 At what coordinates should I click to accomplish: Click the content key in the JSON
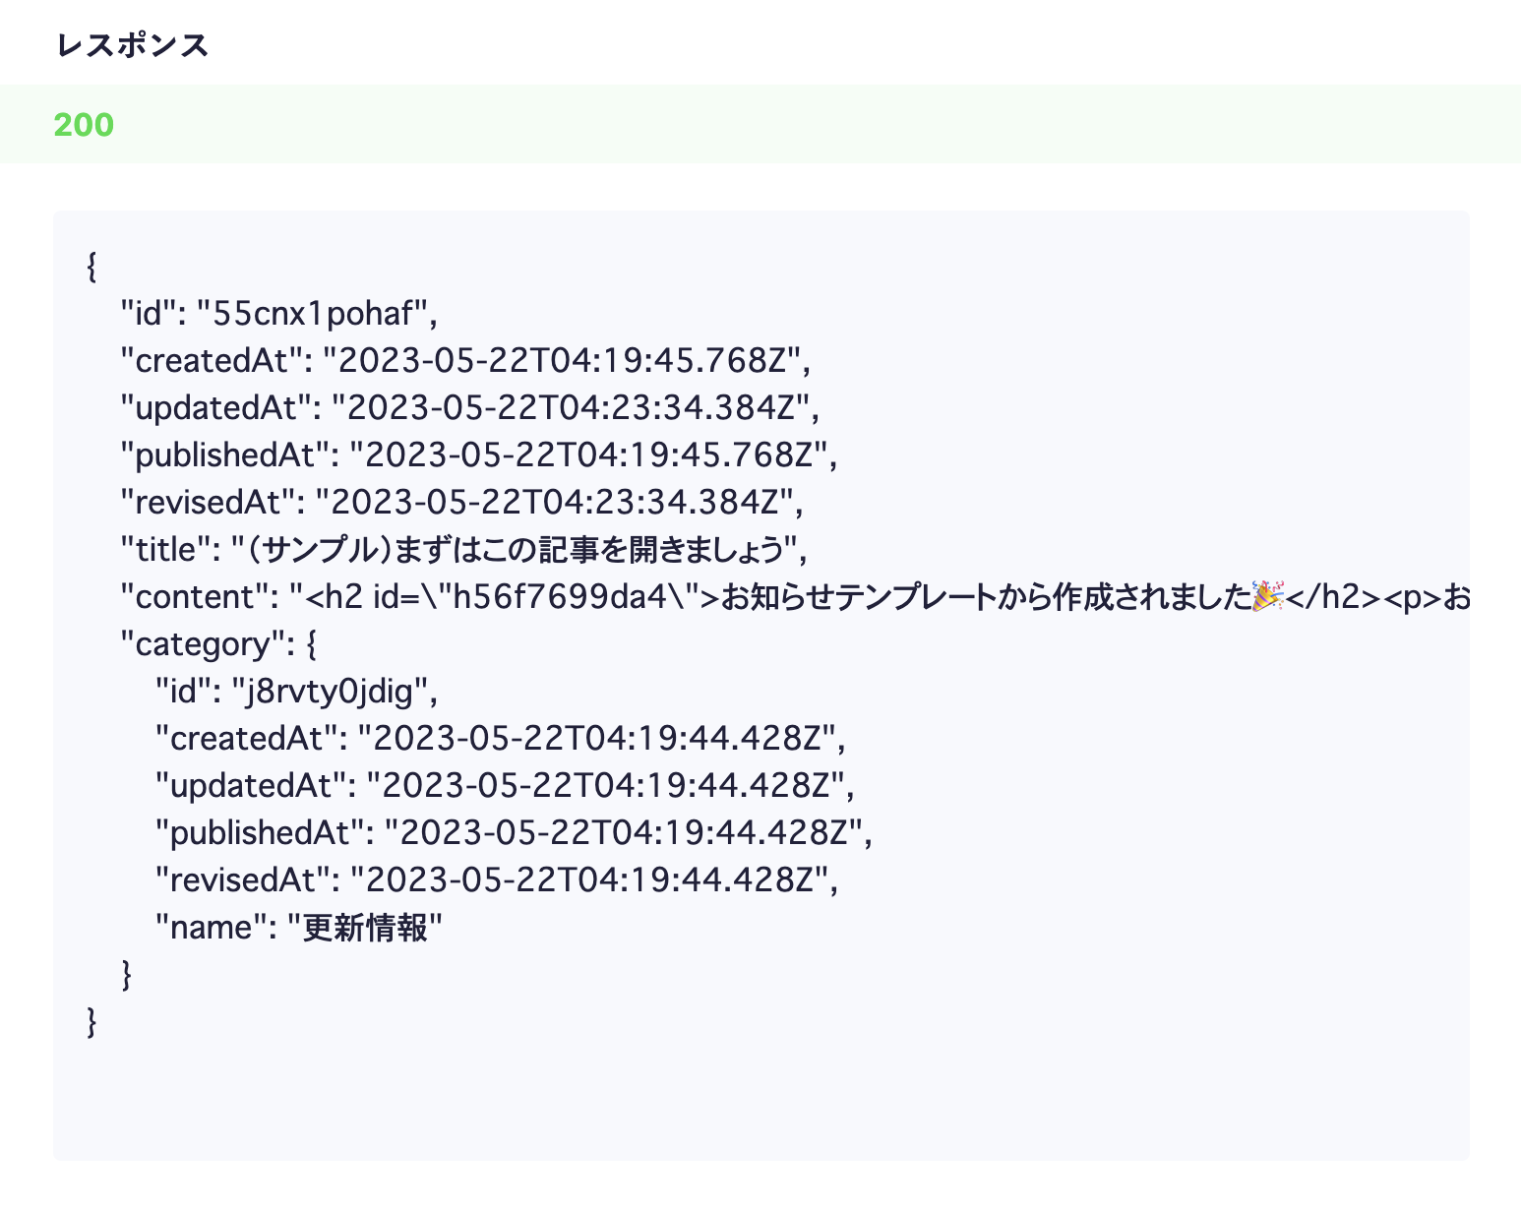coord(195,597)
